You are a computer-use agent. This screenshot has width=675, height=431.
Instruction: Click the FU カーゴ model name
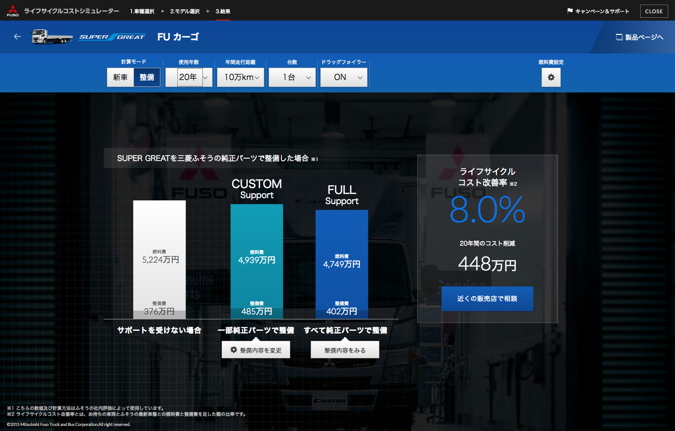178,37
